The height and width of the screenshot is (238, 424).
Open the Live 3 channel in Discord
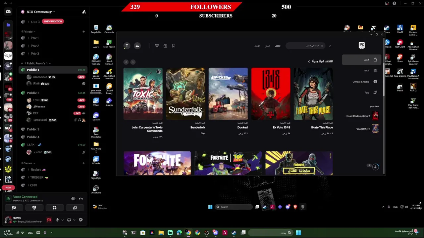click(35, 22)
